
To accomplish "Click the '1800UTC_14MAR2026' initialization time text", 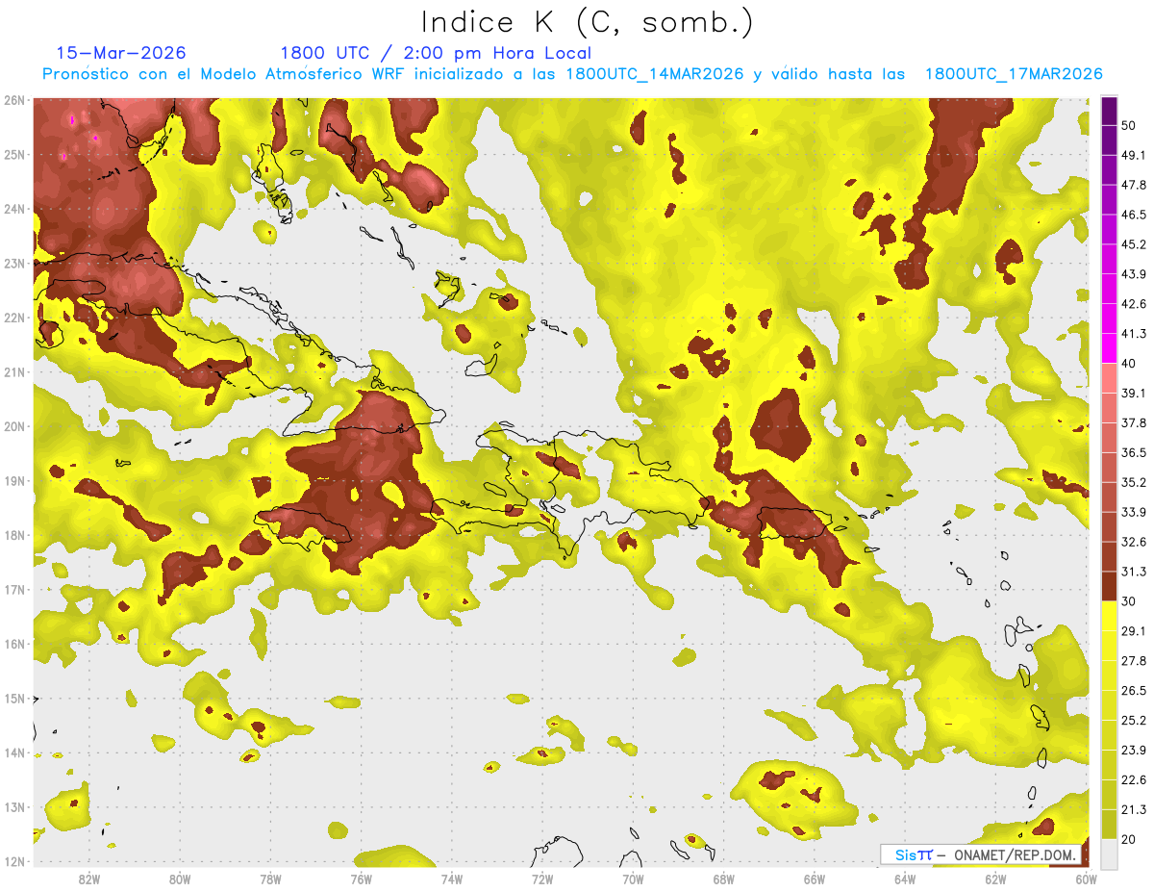I will pyautogui.click(x=654, y=74).
